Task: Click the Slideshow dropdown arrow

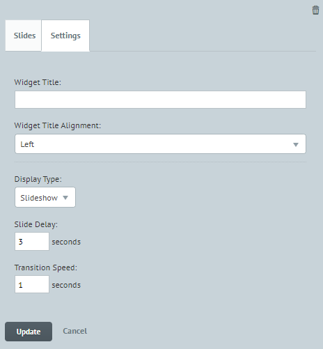Action: pos(65,198)
